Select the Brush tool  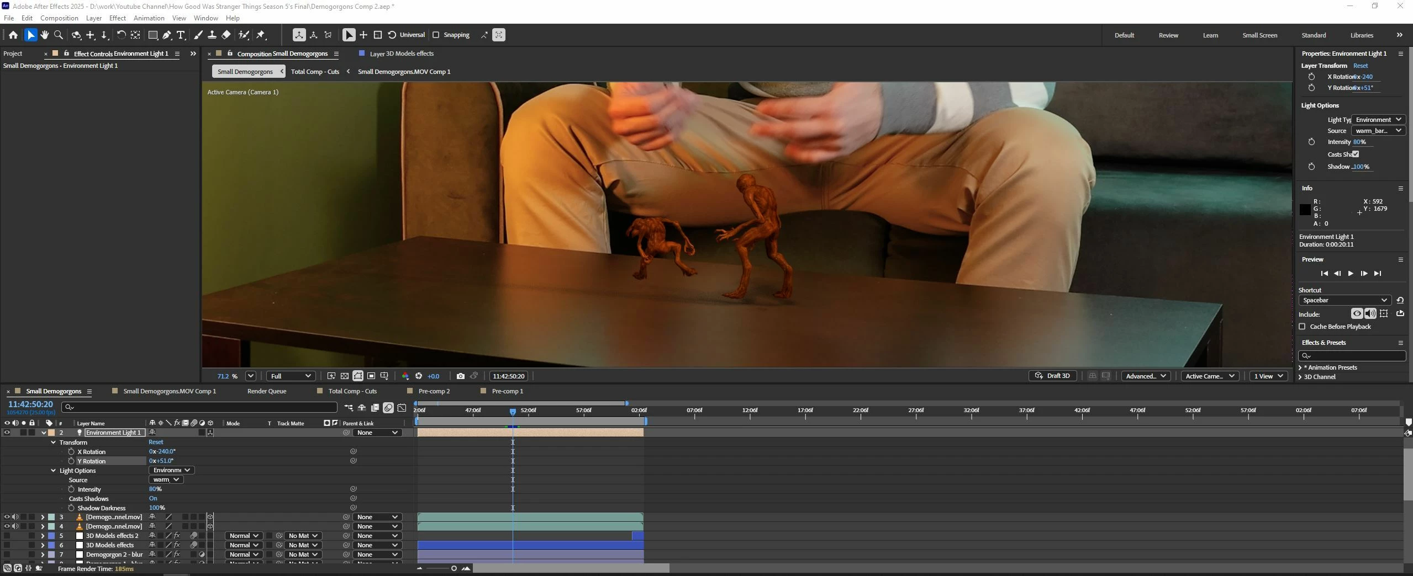198,35
